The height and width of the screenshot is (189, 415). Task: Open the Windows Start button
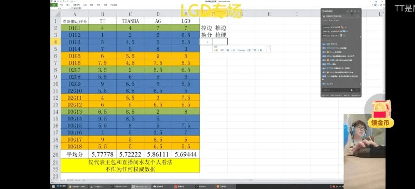tap(53, 186)
